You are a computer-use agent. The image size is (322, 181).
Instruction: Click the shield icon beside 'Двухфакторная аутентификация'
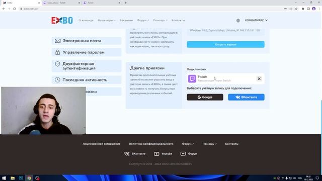[57, 64]
